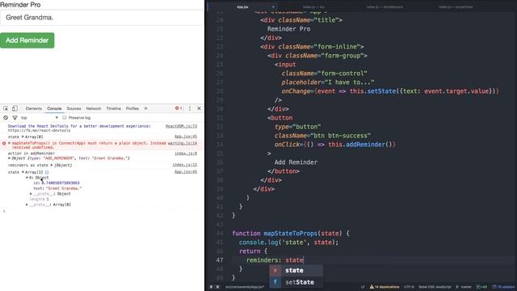Open the 'top' execution context dropdown
The width and height of the screenshot is (517, 291).
pos(40,117)
